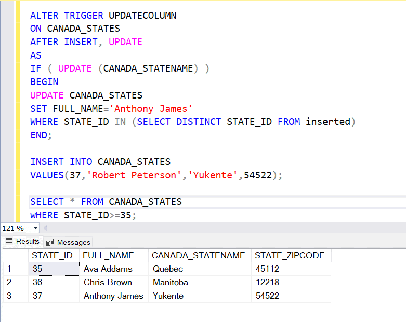Select the FULL_NAME column header
This screenshot has height=322, width=406.
[114, 256]
